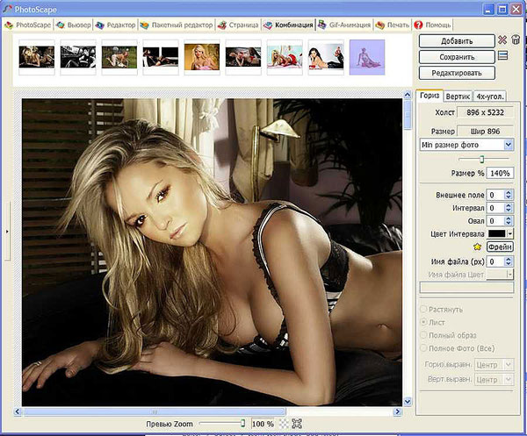
Task: Select the Растянуть radio button
Action: (424, 309)
